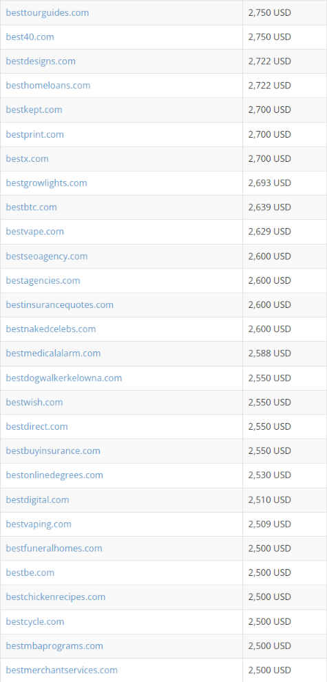Open bestdesigns.com domain listing
Viewport: 327px width, 682px height.
41,61
